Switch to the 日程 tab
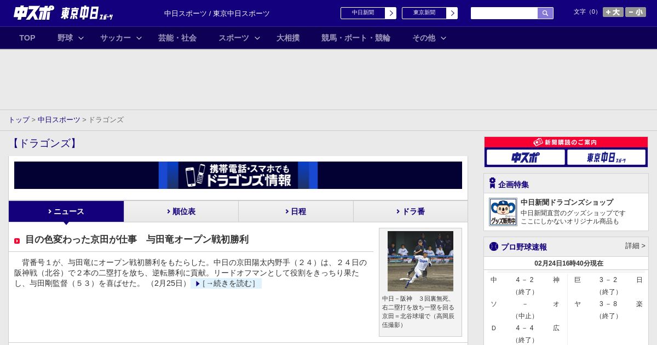Screen dimensions: 657x345 click(296, 211)
